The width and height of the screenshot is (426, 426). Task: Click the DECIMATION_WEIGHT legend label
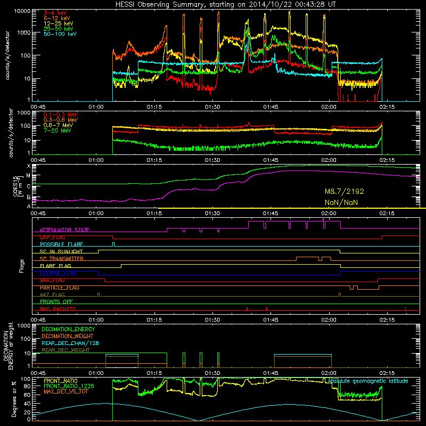tap(68, 336)
